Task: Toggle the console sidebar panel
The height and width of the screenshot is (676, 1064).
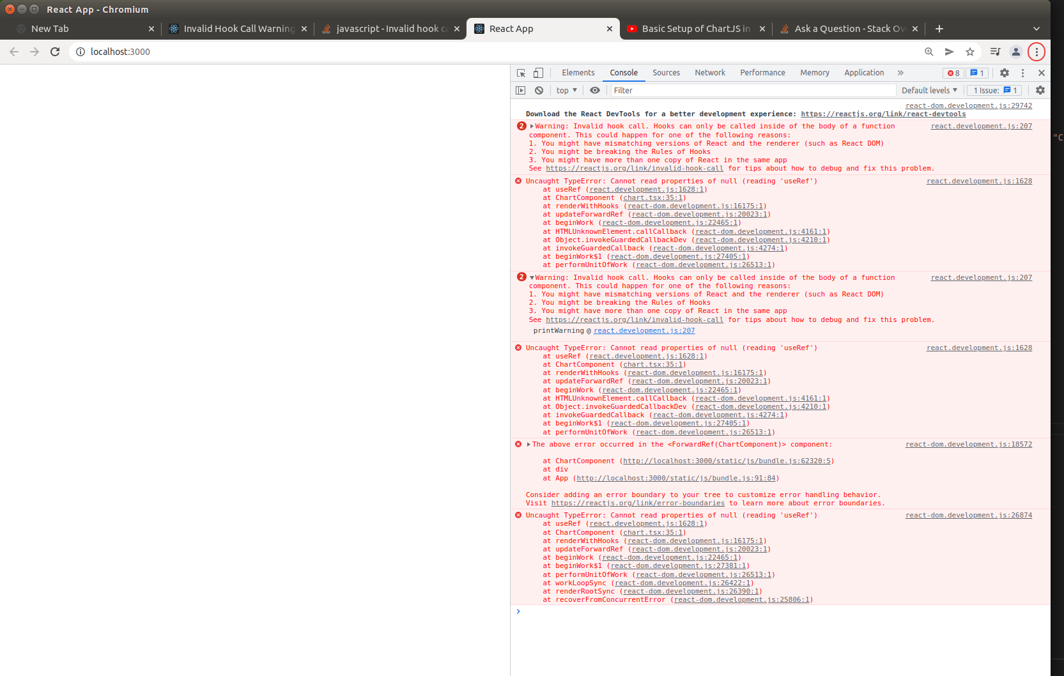Action: click(x=520, y=90)
